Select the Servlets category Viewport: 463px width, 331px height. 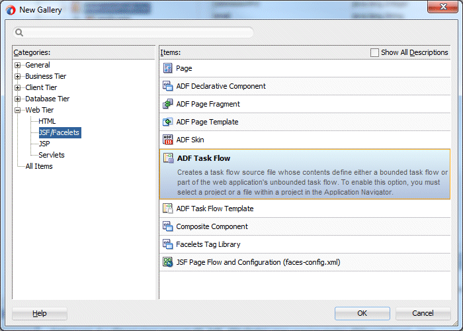click(52, 155)
